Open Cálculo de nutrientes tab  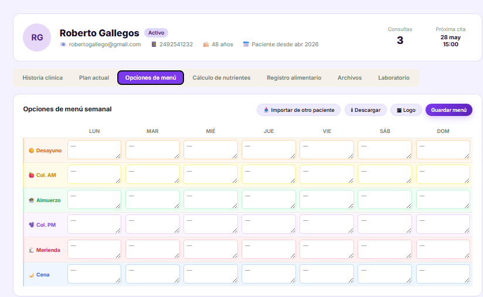coord(222,78)
